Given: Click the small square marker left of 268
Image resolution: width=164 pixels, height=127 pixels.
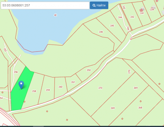Looking at the screenshot, I should (122, 118).
